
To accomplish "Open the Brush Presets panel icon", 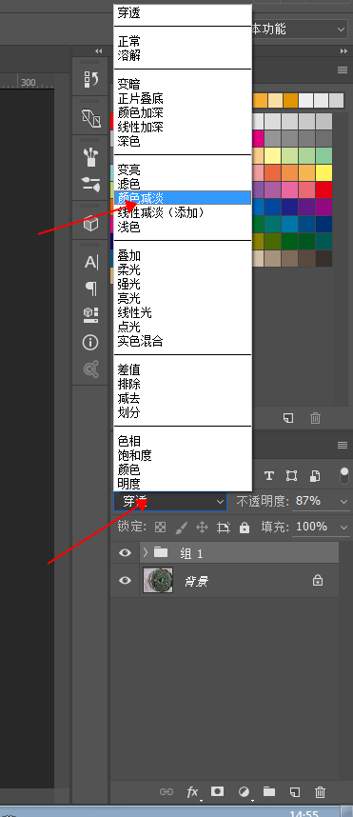I will 91,156.
